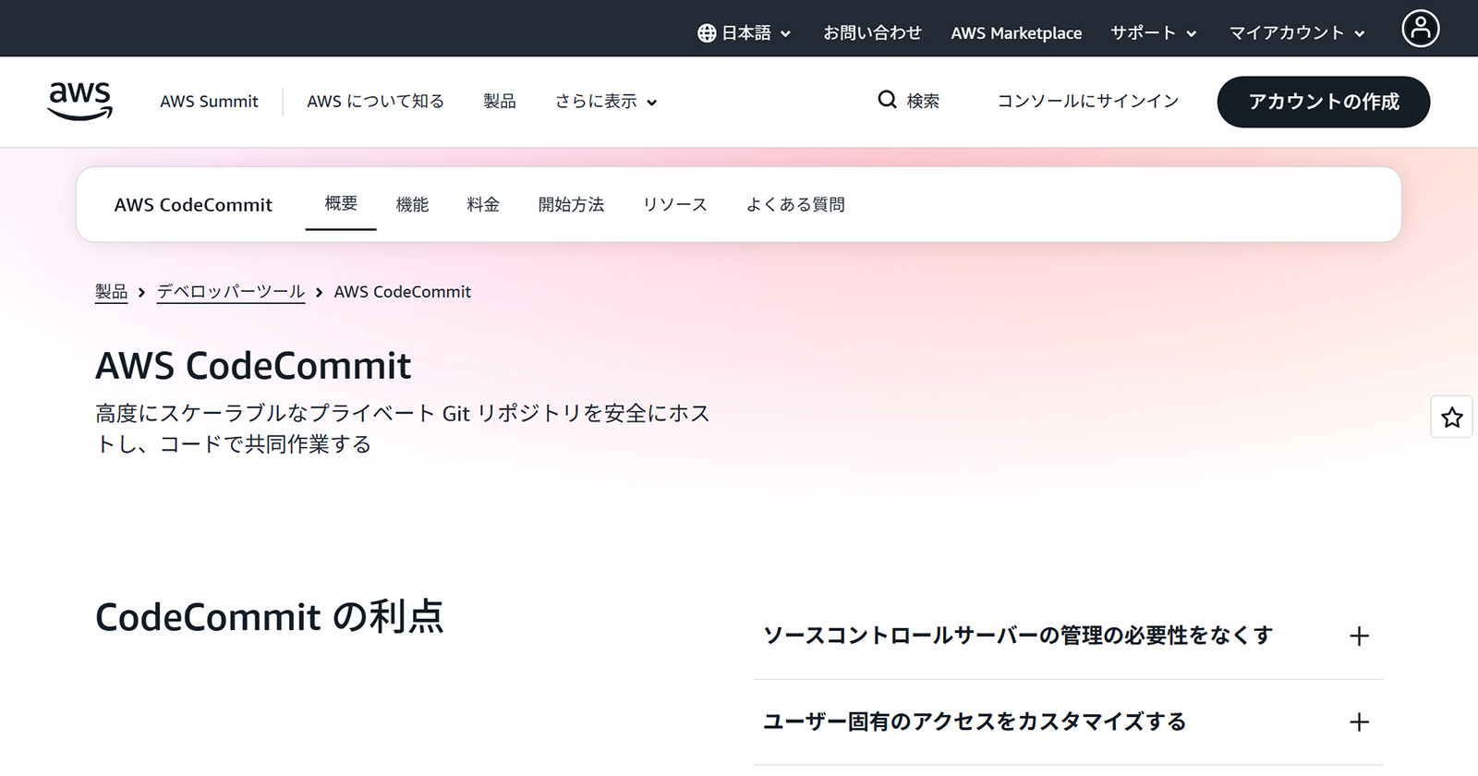Image resolution: width=1478 pixels, height=776 pixels.
Task: Click the search magnifier icon
Action: coord(887,100)
